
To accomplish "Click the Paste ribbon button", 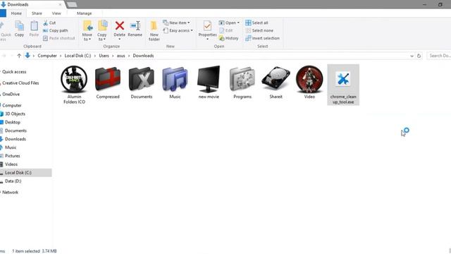I will [x=34, y=29].
